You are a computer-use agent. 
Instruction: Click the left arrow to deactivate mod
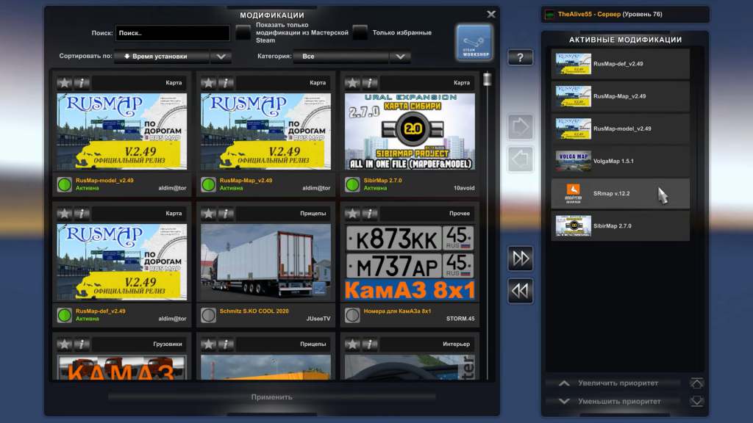click(520, 158)
